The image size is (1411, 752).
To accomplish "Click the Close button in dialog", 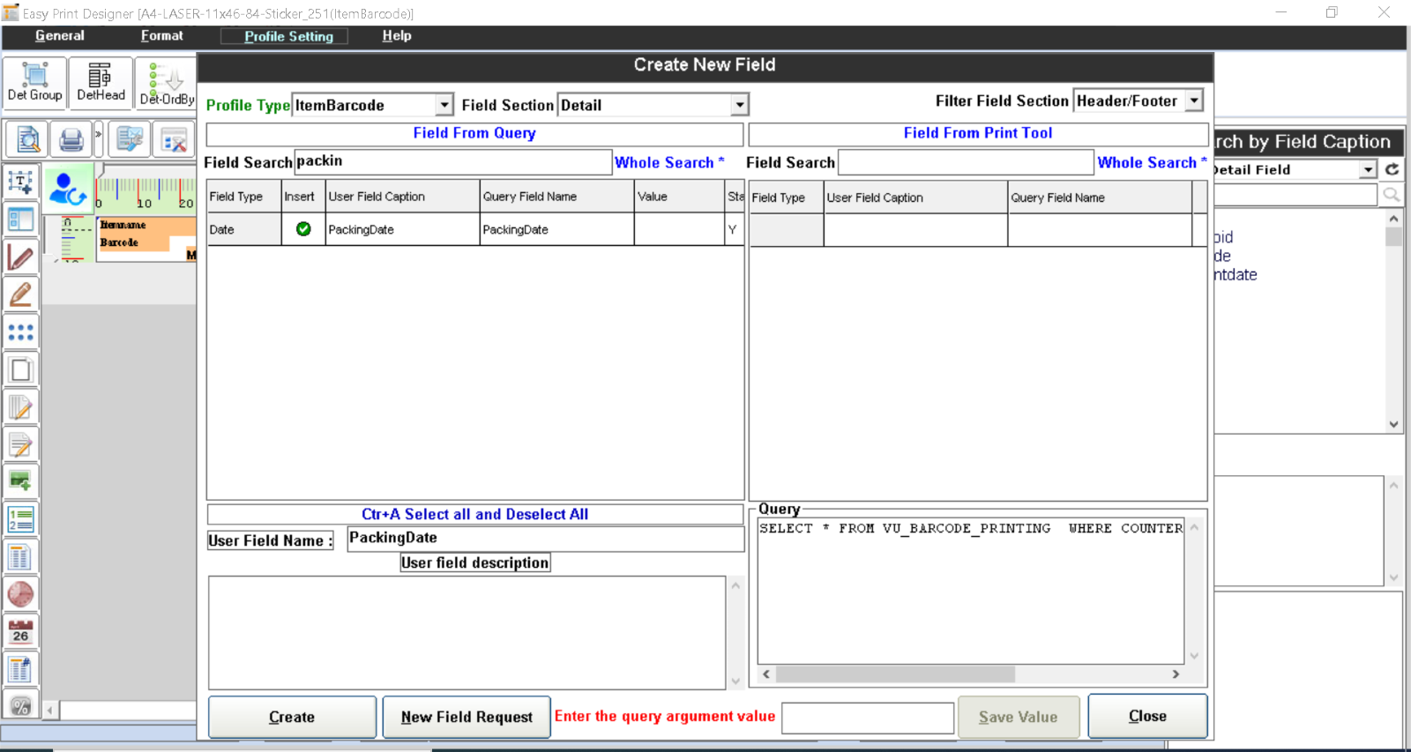I will point(1147,716).
